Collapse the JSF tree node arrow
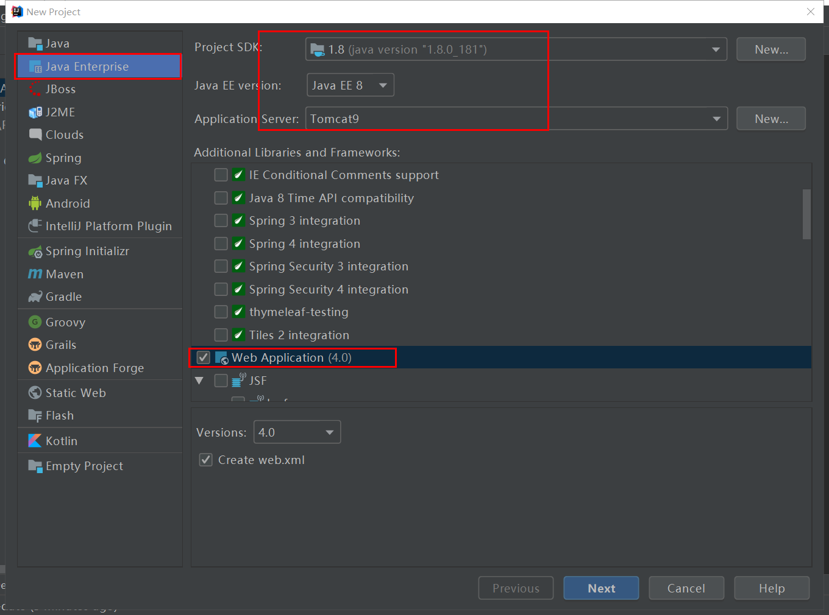The width and height of the screenshot is (829, 615). (x=199, y=381)
